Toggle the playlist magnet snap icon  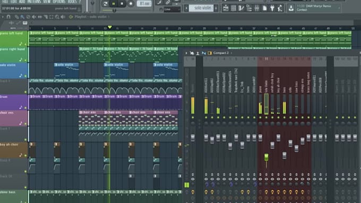pyautogui.click(x=8, y=17)
